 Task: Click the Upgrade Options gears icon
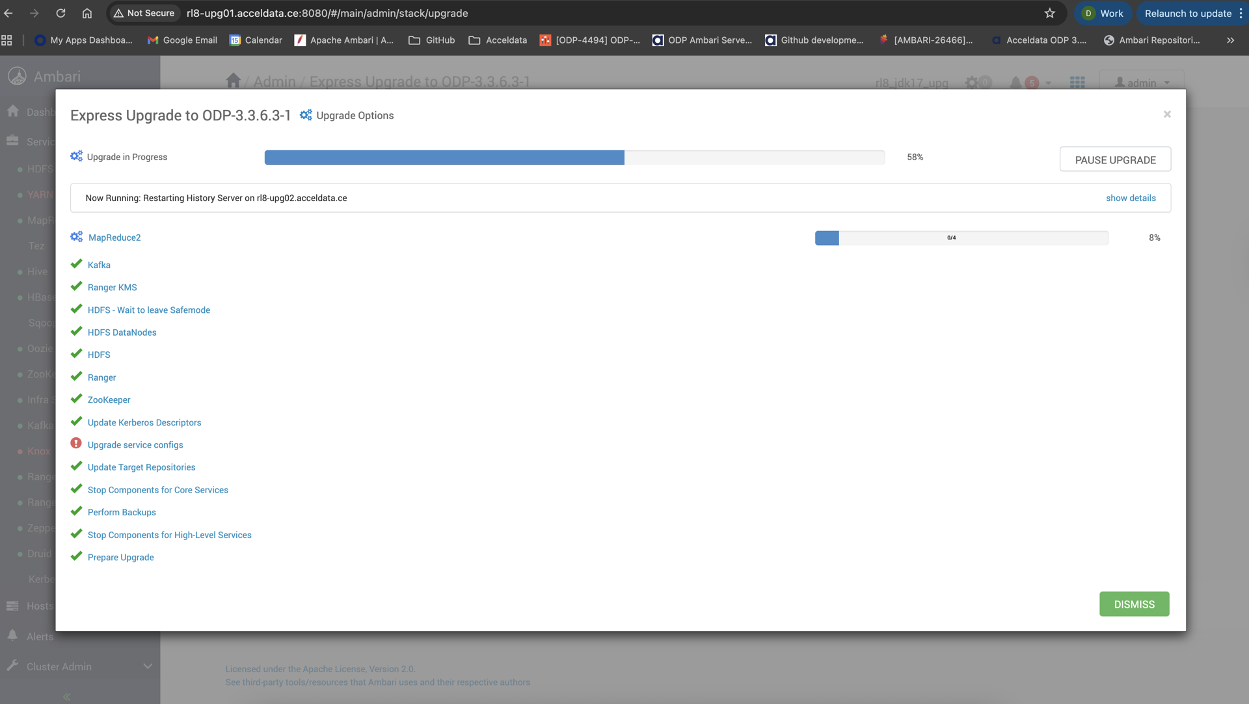click(x=306, y=115)
